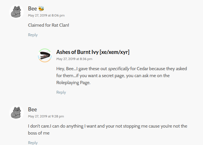Viewport: 203px width, 145px height.
Task: Click the "Claimed for Rat Clan!" comment text
Action: point(49,25)
